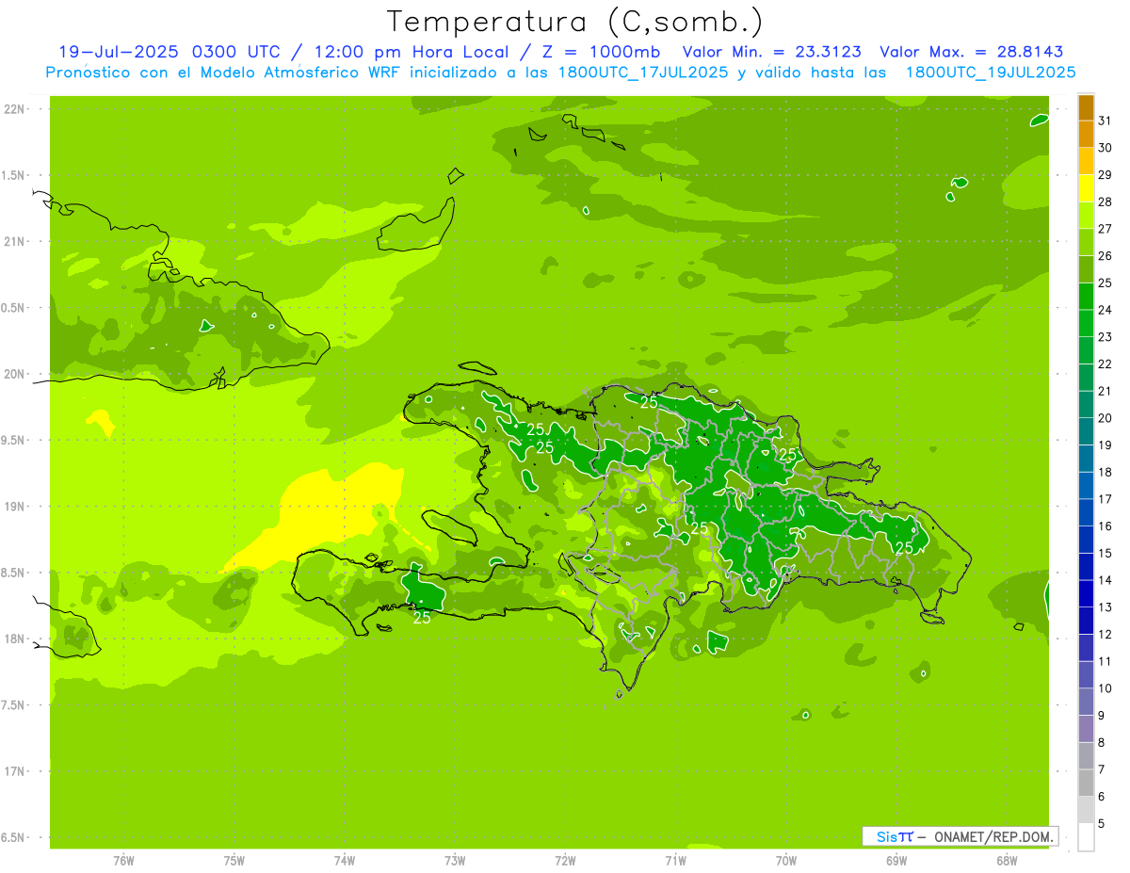Viewport: 1130px width, 873px height.
Task: Click the '6.5N' latitude axis label
Action: pyautogui.click(x=13, y=838)
